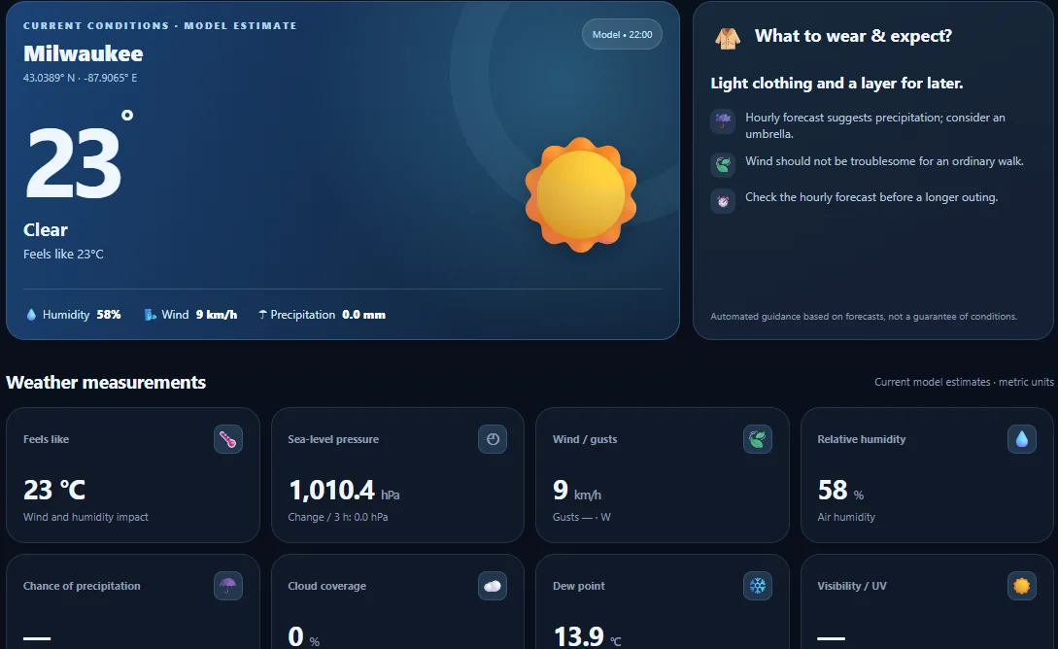Click the large 23 temperature reading

coord(74,162)
